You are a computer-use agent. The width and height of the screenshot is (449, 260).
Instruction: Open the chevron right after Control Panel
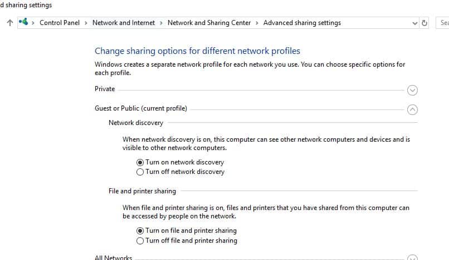(x=86, y=23)
